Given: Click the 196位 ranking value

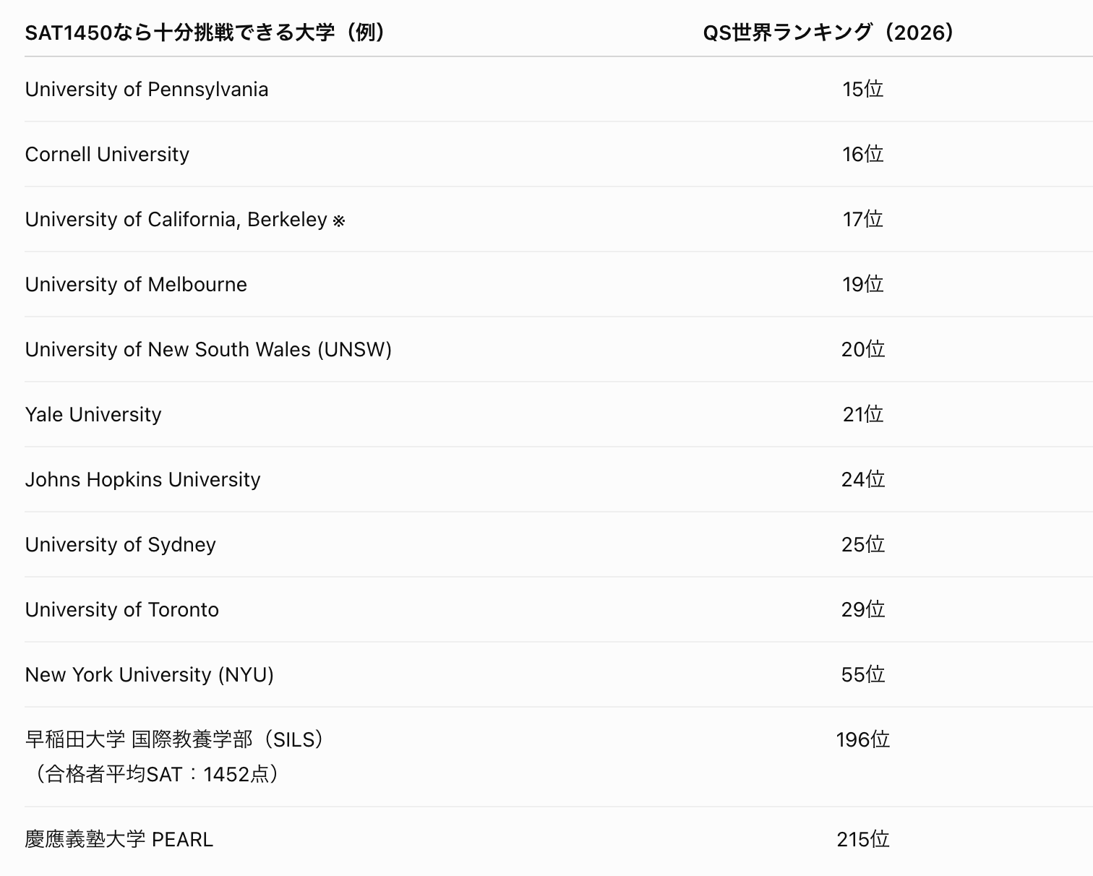Looking at the screenshot, I should point(862,739).
